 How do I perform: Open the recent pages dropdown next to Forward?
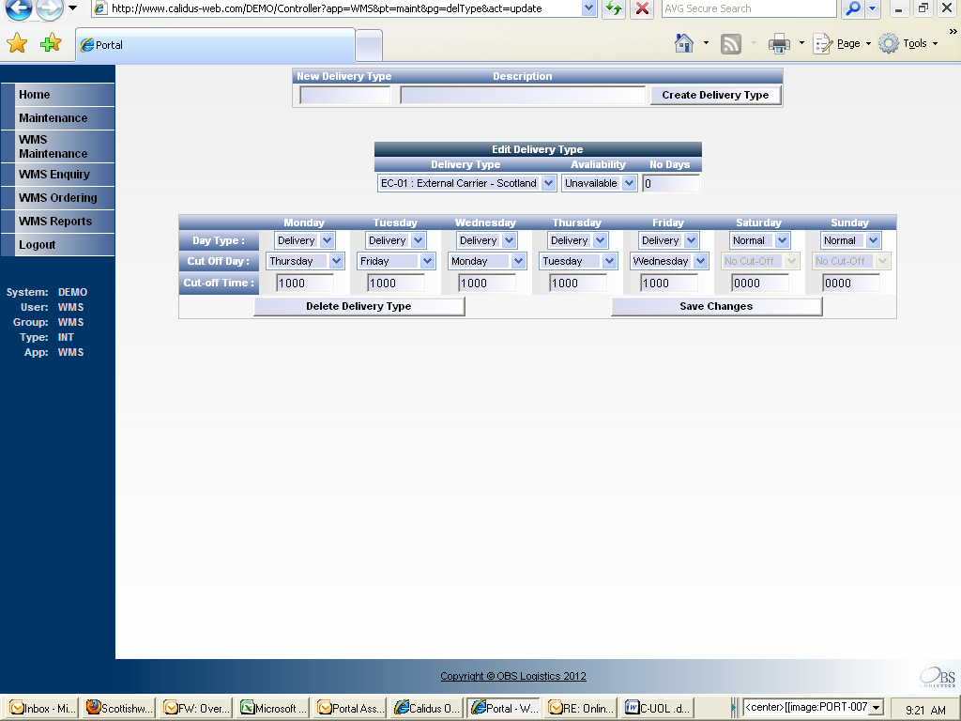(72, 8)
